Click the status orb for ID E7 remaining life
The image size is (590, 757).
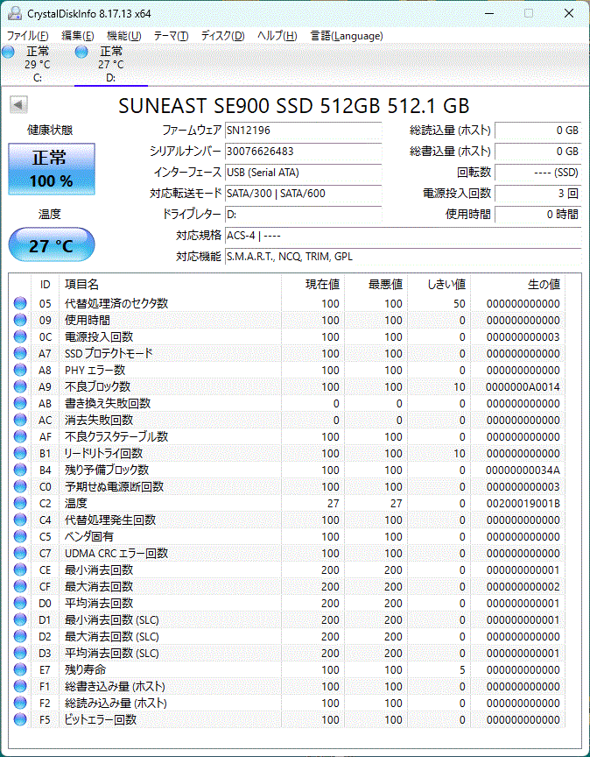(20, 669)
